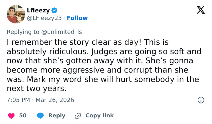Image resolution: width=212 pixels, height=124 pixels.
Task: Like the tweet with the heart icon
Action: tap(11, 116)
